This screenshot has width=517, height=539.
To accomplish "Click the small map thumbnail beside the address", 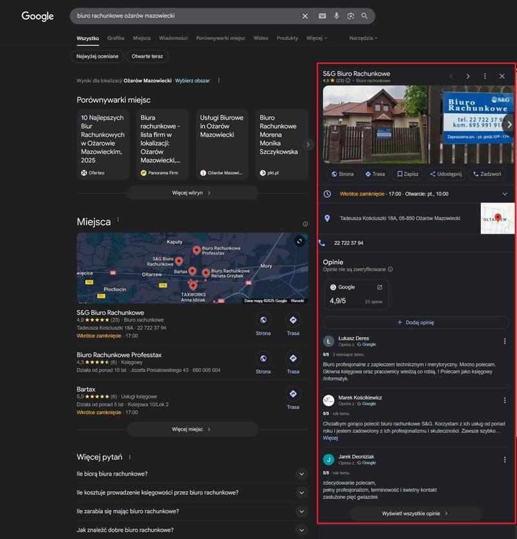I will (x=498, y=218).
